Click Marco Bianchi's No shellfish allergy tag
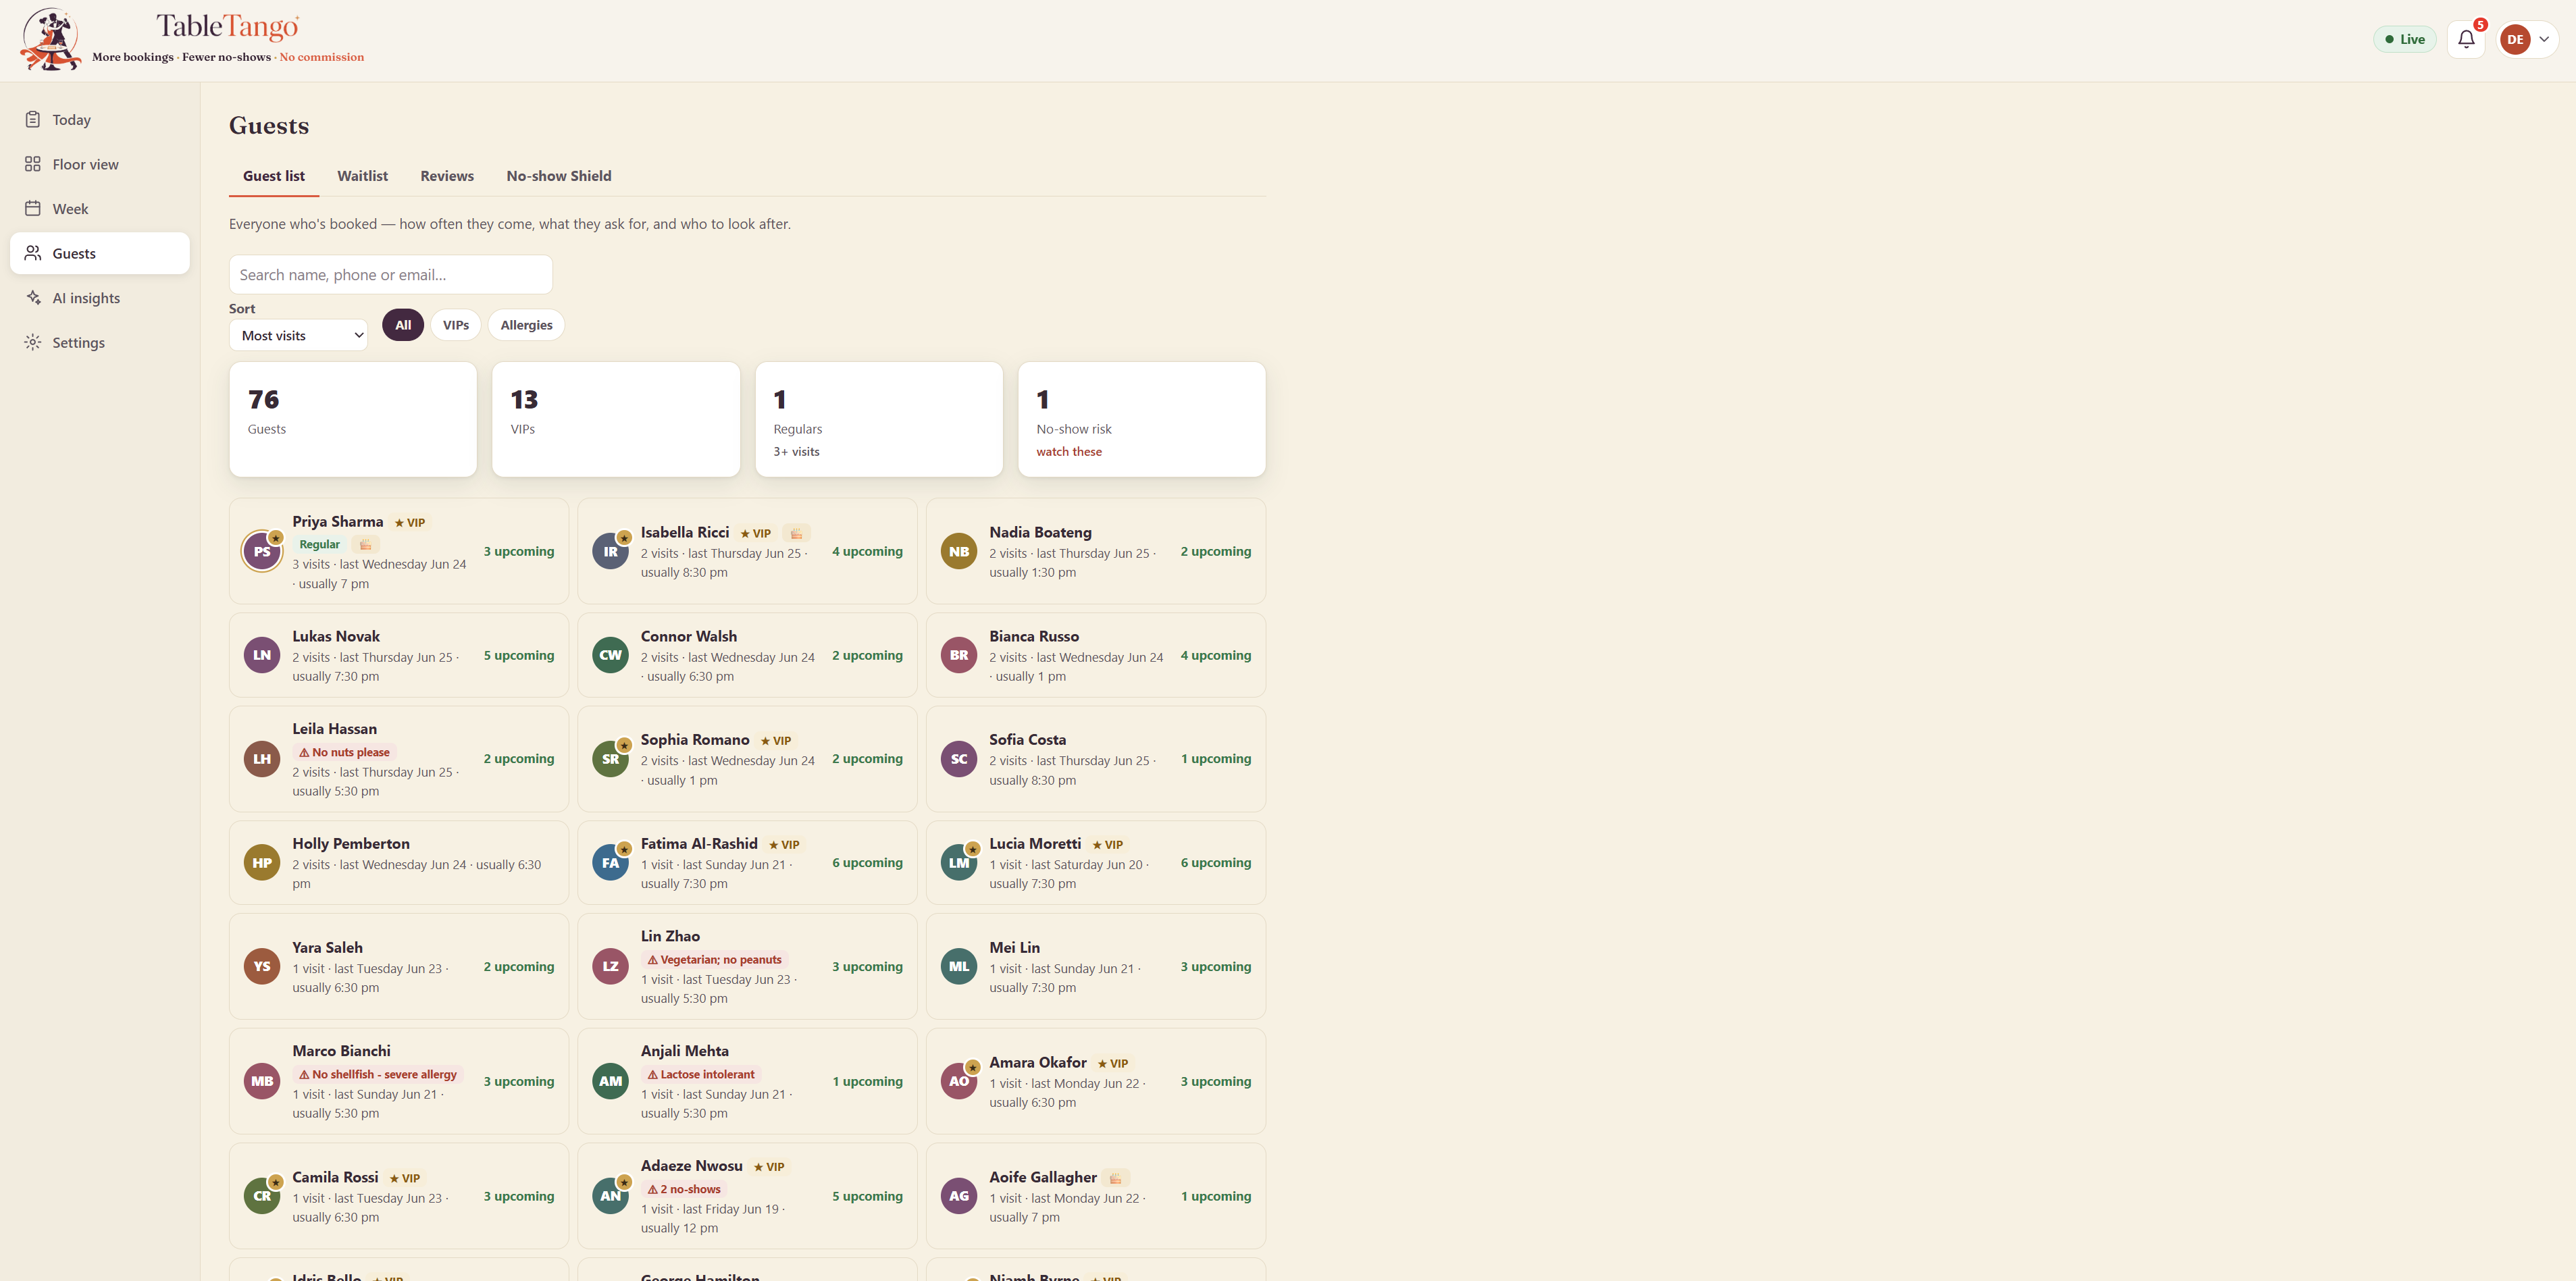Image resolution: width=2576 pixels, height=1281 pixels. pos(378,1074)
